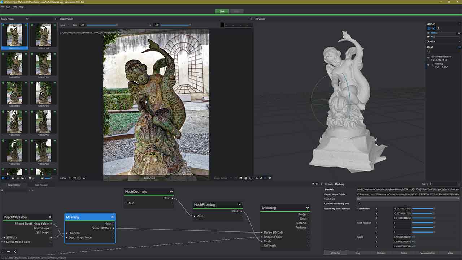Click the refresh icon above the node editor
This screenshot has height=260, width=462.
coord(313,184)
